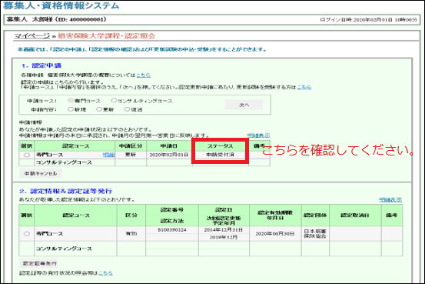Click the 申請区分 column header
The width and height of the screenshot is (425, 284).
(x=131, y=145)
